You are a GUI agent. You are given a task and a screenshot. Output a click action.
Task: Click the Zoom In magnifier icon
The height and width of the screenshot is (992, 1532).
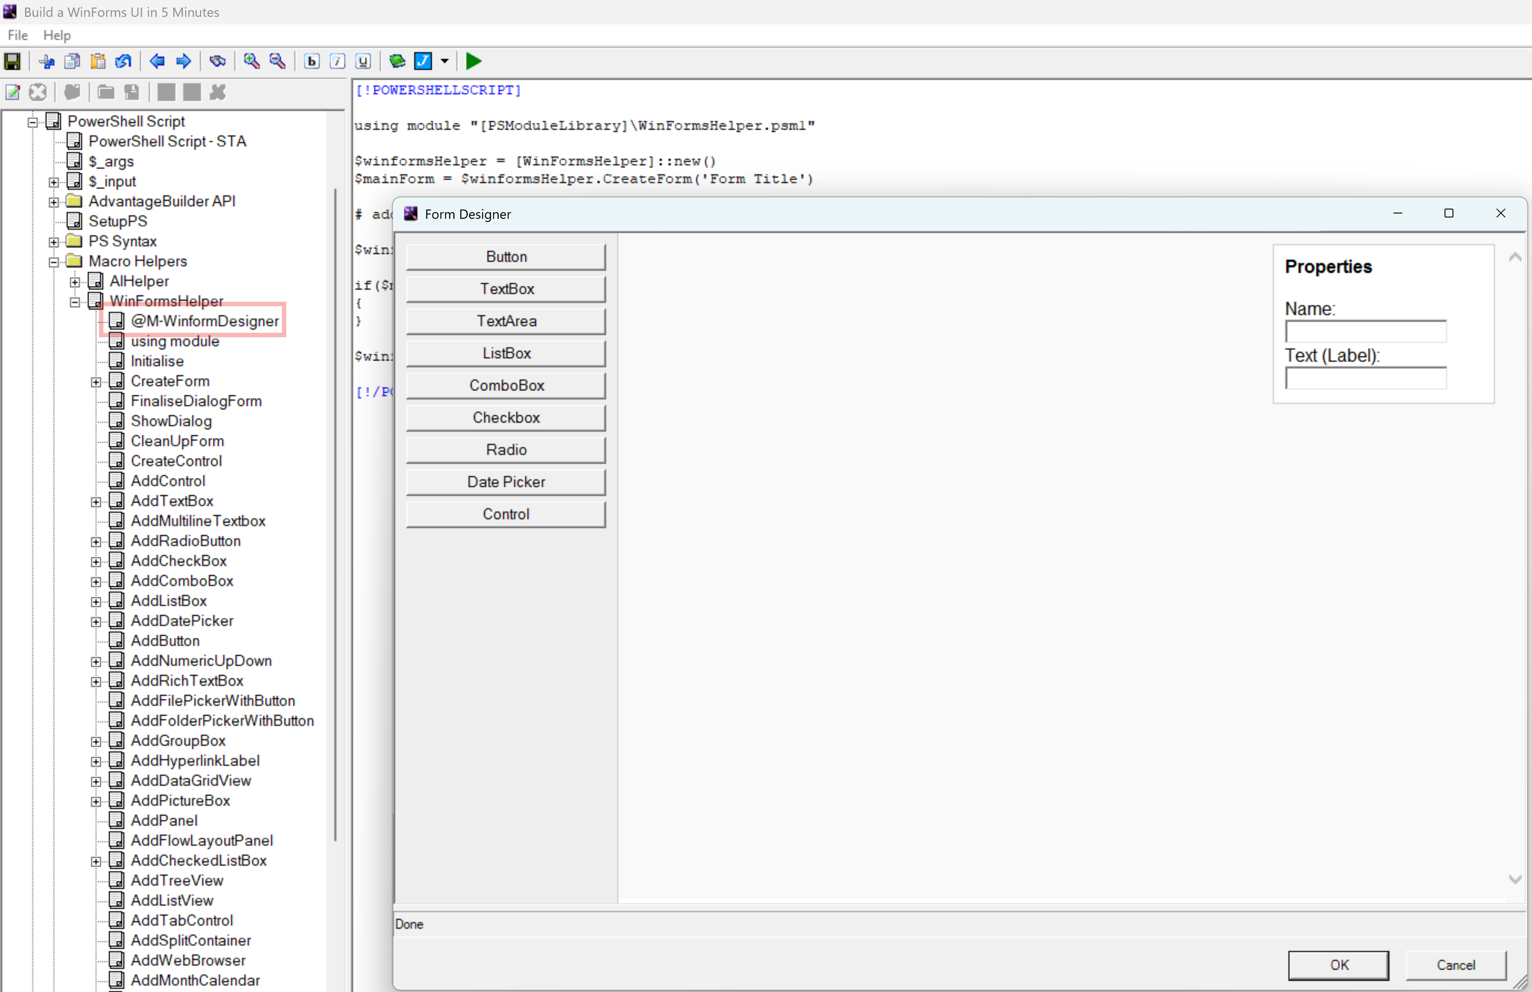252,61
